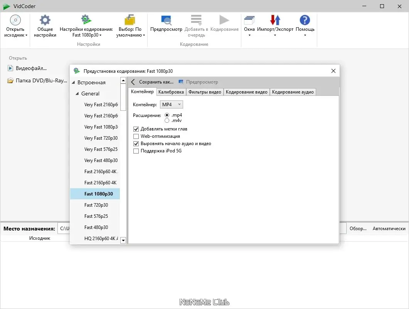Click the Видеофайл... file icon

tap(10, 68)
